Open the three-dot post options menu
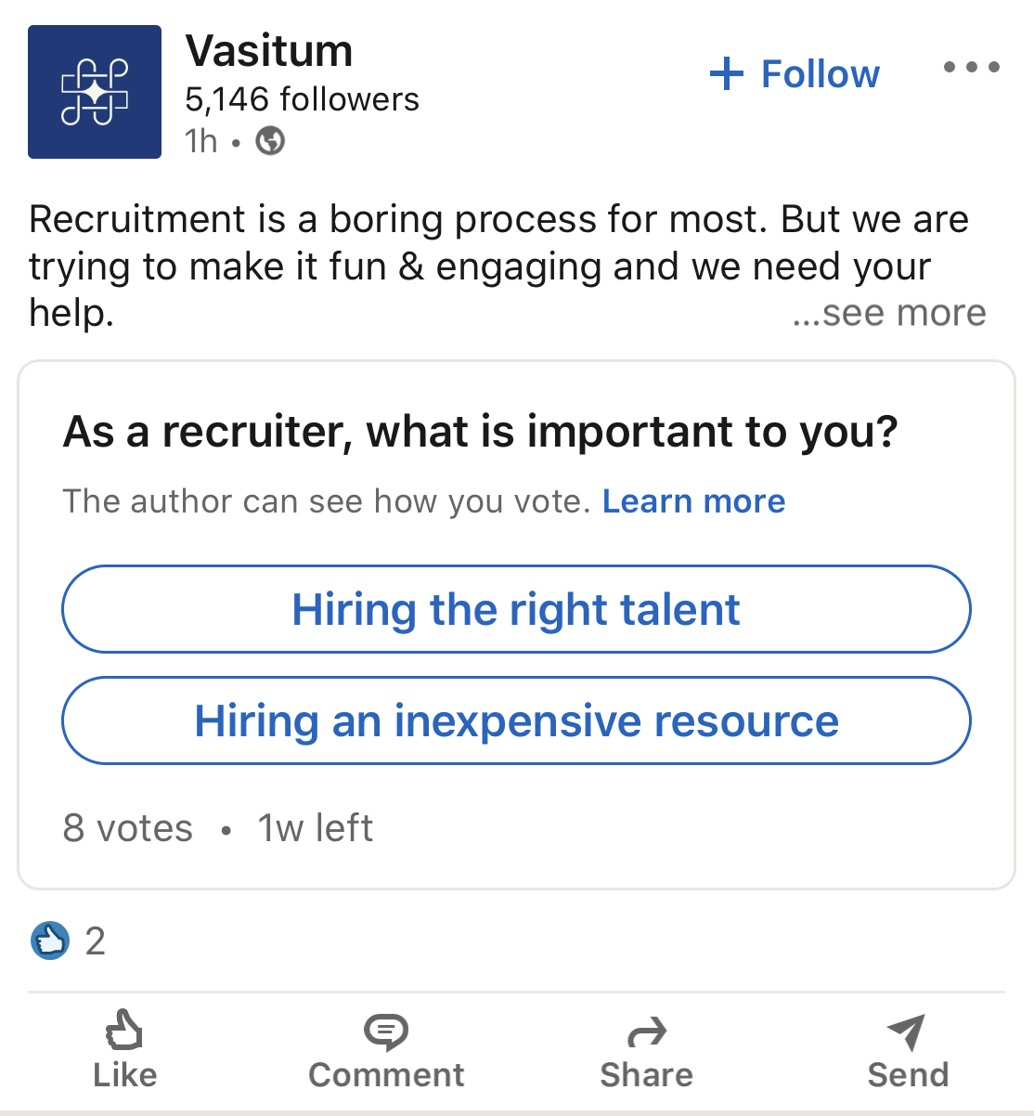 pos(971,67)
